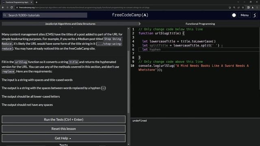The height and width of the screenshot is (146, 260).
Task: Click the site lock icon in the address bar
Action: pos(17,7)
